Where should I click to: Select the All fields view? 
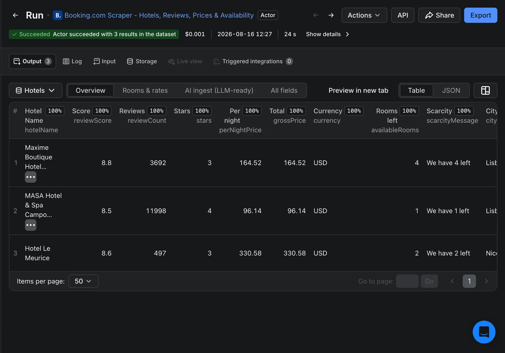[284, 90]
